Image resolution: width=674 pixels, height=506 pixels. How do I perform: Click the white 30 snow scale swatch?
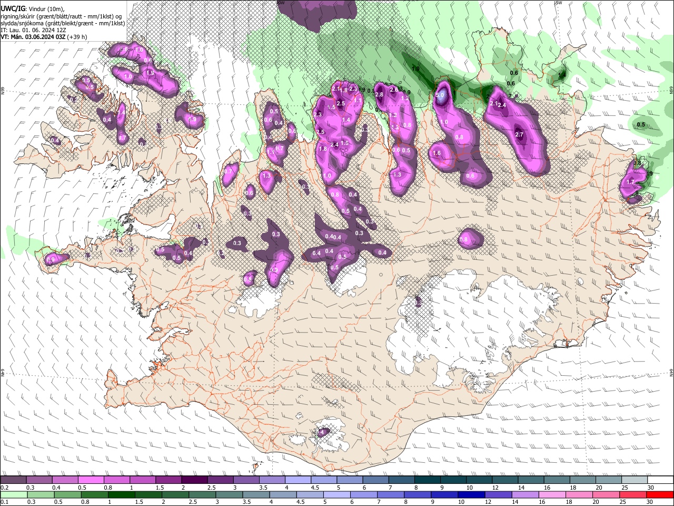click(661, 480)
